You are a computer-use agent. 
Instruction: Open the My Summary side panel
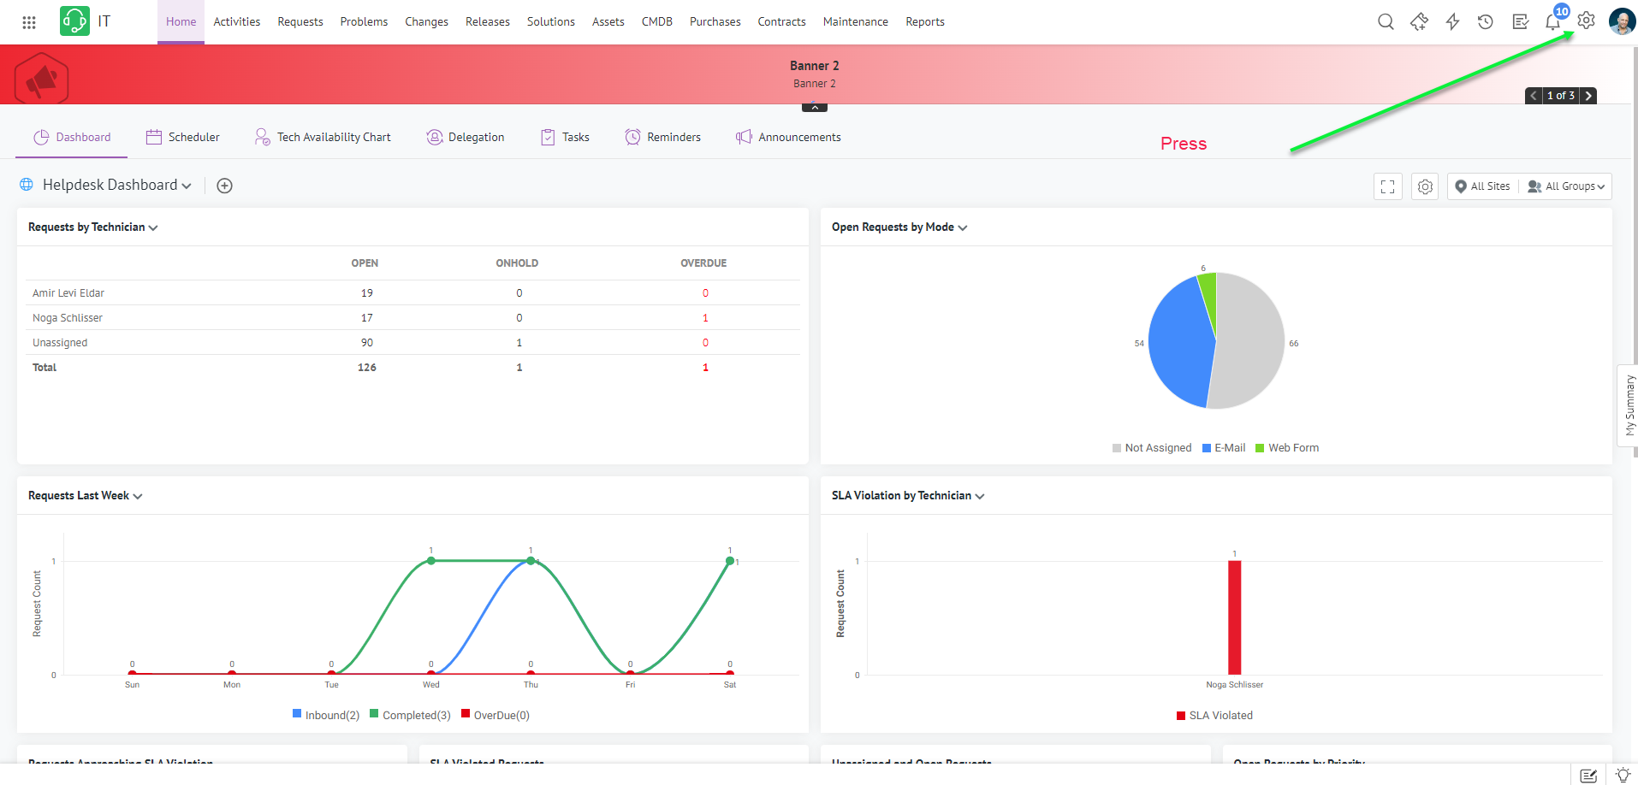click(x=1629, y=405)
